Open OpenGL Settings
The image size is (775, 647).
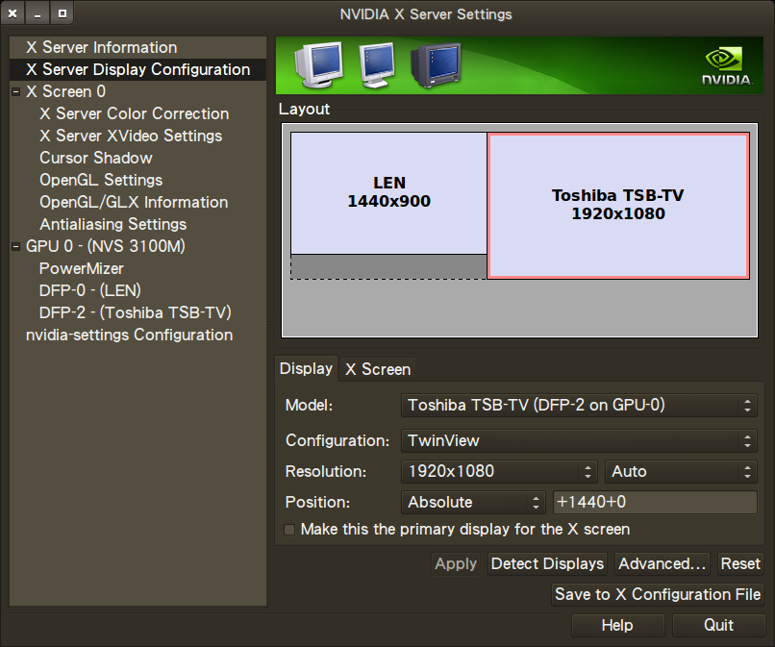[101, 181]
